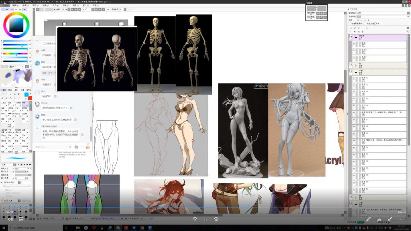Open the Windows Start button
The width and height of the screenshot is (411, 231).
[x=4, y=228]
